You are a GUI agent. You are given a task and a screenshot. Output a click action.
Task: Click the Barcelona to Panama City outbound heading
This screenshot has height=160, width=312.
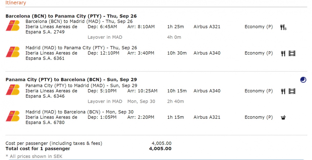(71, 16)
